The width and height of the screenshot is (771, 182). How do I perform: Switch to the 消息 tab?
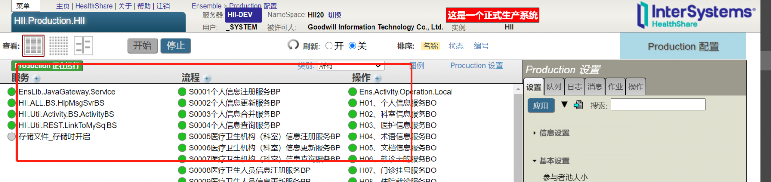[595, 87]
